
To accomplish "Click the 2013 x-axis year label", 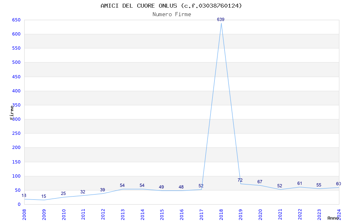I will pyautogui.click(x=123, y=214).
